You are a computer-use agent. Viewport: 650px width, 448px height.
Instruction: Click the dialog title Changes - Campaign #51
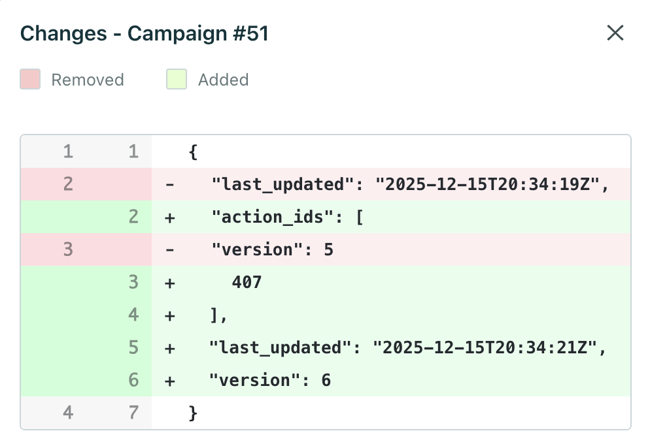[x=145, y=33]
